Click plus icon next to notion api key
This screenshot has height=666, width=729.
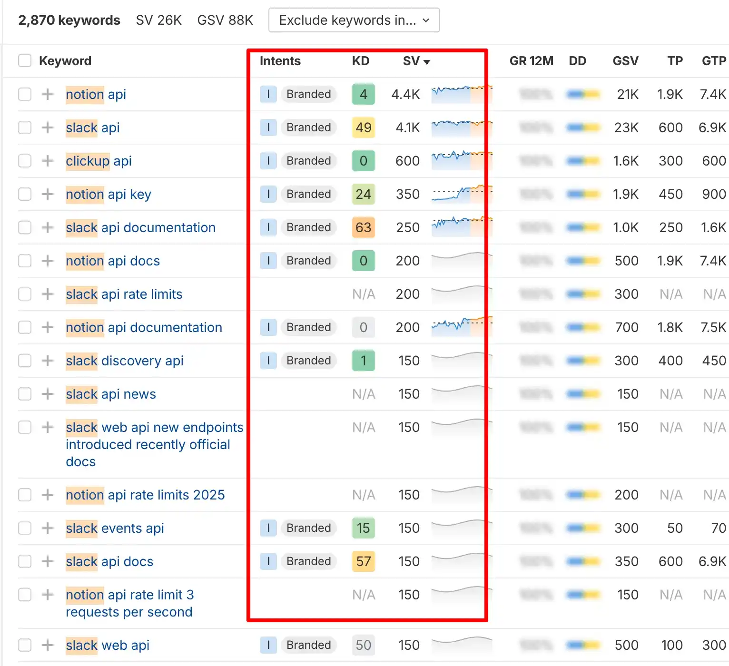[48, 194]
